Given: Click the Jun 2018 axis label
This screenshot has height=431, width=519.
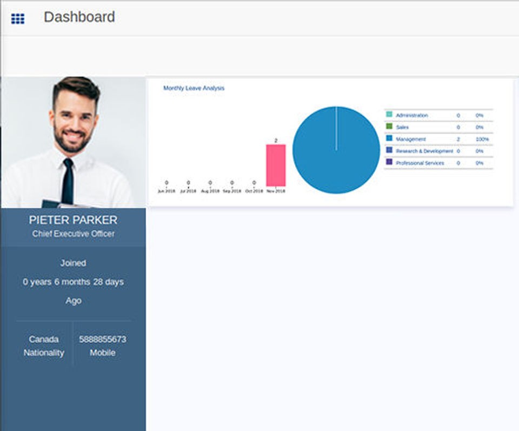Looking at the screenshot, I should [167, 191].
